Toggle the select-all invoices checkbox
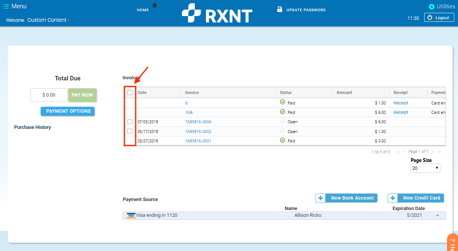The width and height of the screenshot is (458, 251). pos(130,92)
